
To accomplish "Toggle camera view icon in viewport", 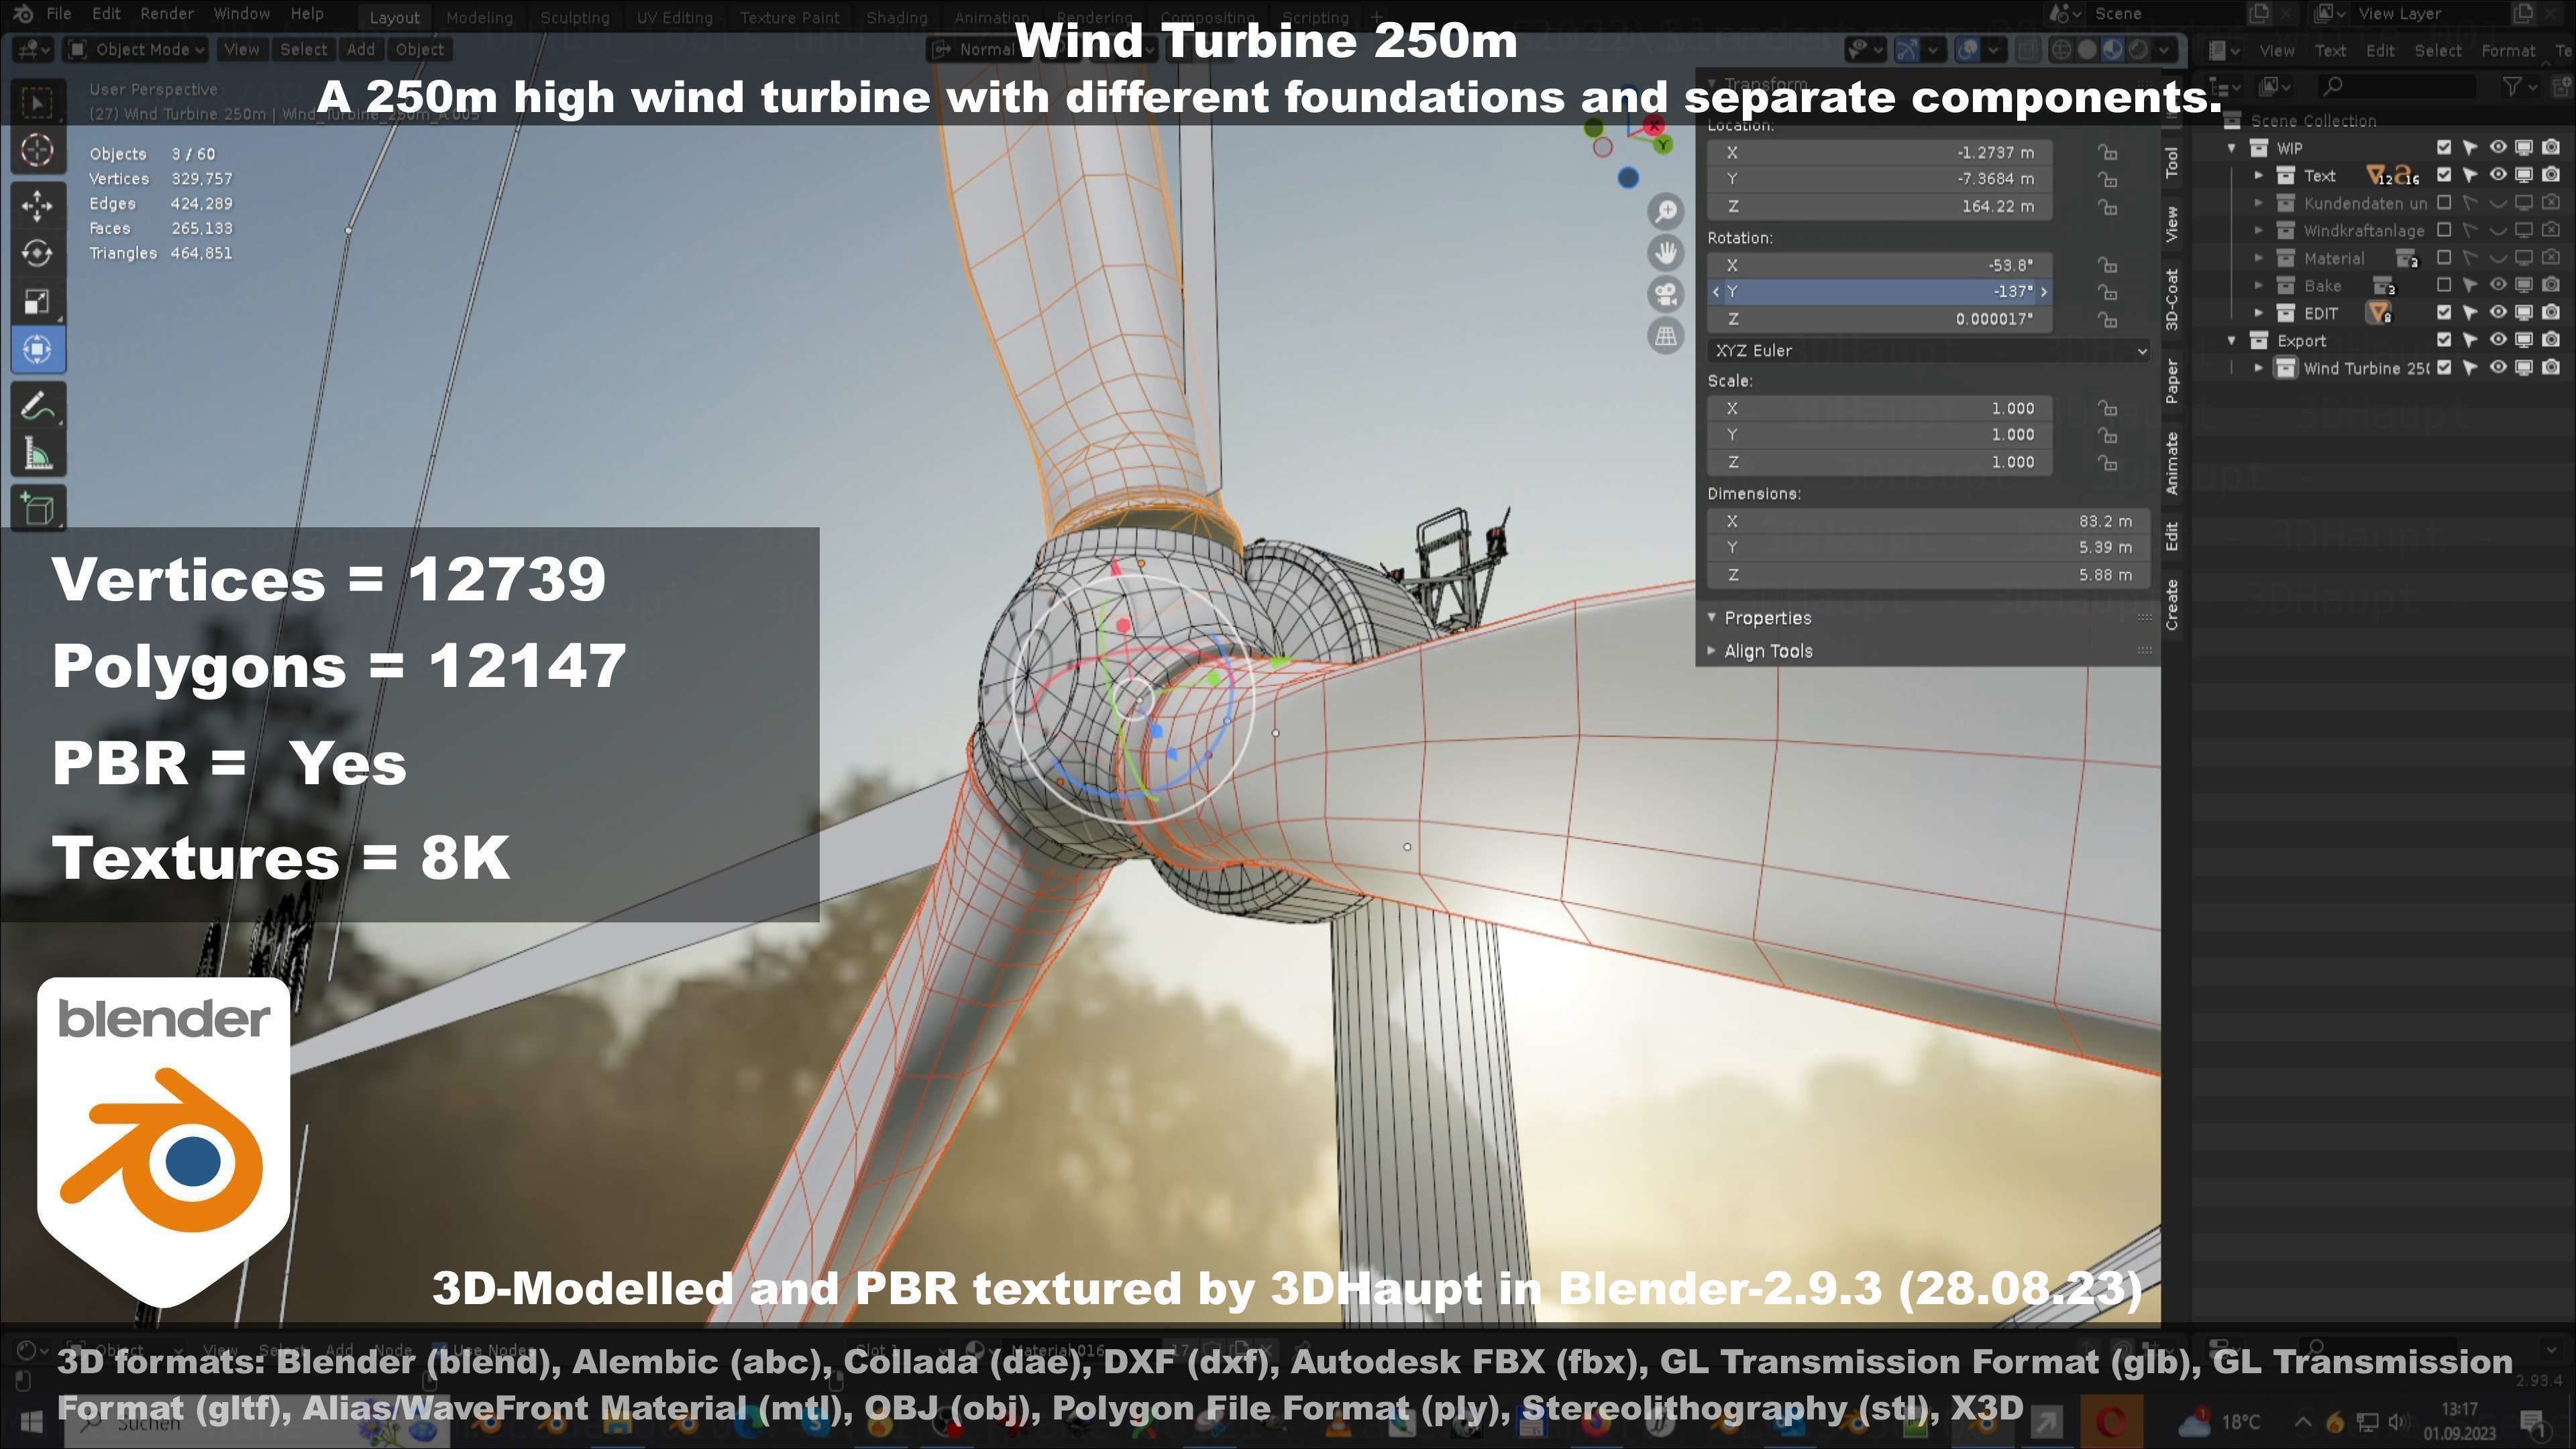I will pos(1665,295).
